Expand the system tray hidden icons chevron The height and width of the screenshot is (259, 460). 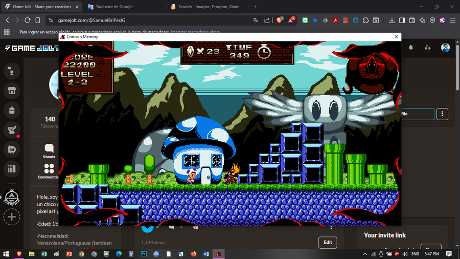coord(364,254)
